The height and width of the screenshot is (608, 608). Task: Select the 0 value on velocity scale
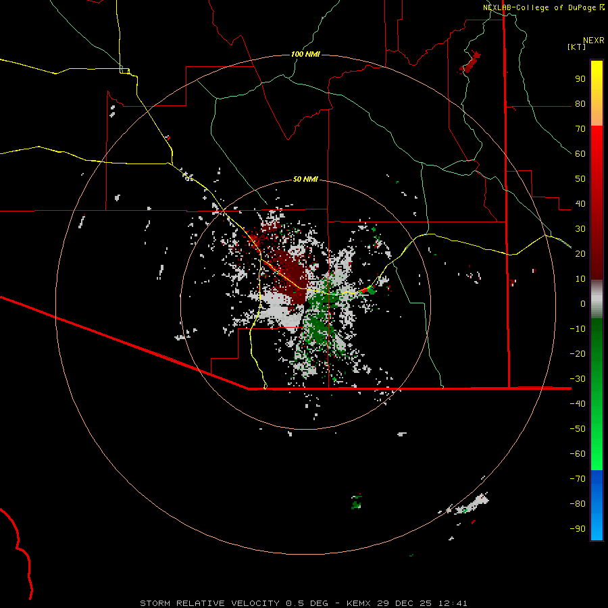pyautogui.click(x=583, y=303)
